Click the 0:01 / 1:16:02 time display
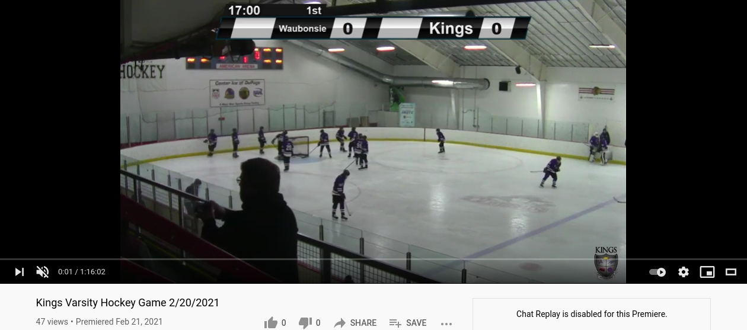 tap(82, 272)
